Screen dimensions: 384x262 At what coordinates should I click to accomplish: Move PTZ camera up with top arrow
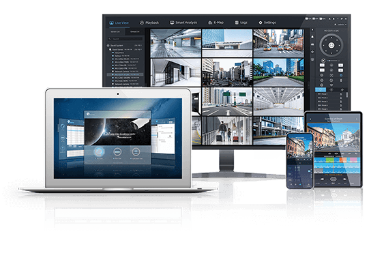click(331, 38)
